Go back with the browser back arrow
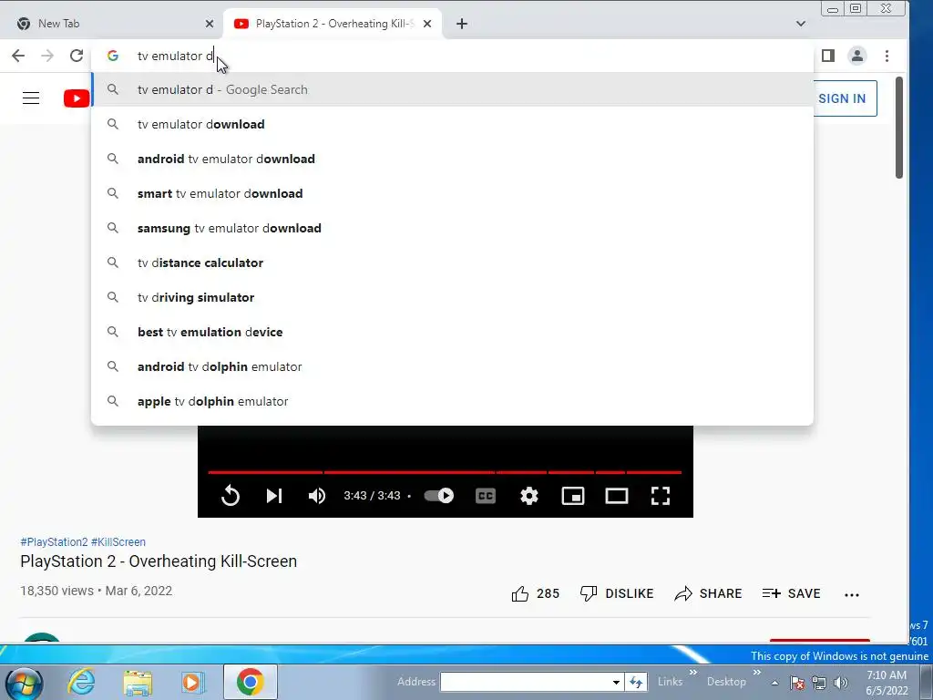This screenshot has height=700, width=933. pos(18,56)
